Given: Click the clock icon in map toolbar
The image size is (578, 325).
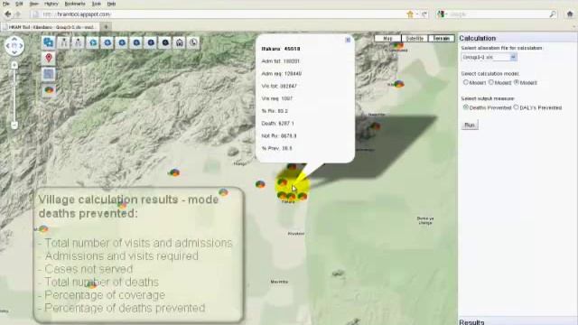Looking at the screenshot, I should [193, 42].
